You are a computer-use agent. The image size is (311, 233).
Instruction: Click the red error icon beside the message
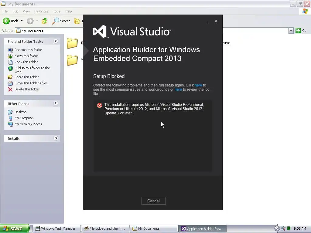click(x=100, y=105)
